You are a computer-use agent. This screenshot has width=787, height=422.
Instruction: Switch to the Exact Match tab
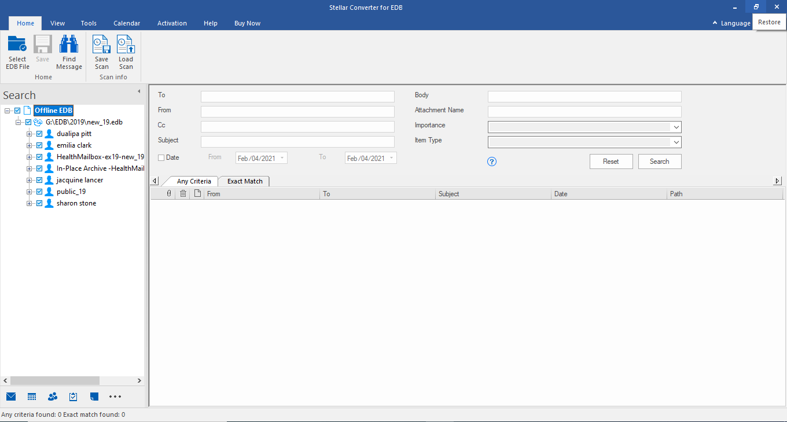[245, 181]
